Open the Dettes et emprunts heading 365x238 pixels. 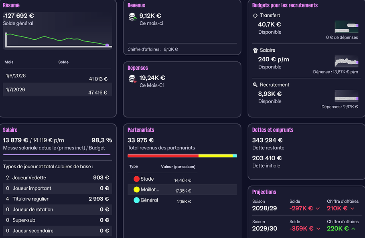coord(273,130)
